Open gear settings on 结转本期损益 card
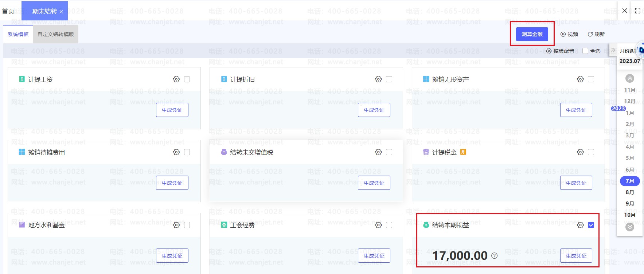Screen dimensions: 644x274 [580, 225]
